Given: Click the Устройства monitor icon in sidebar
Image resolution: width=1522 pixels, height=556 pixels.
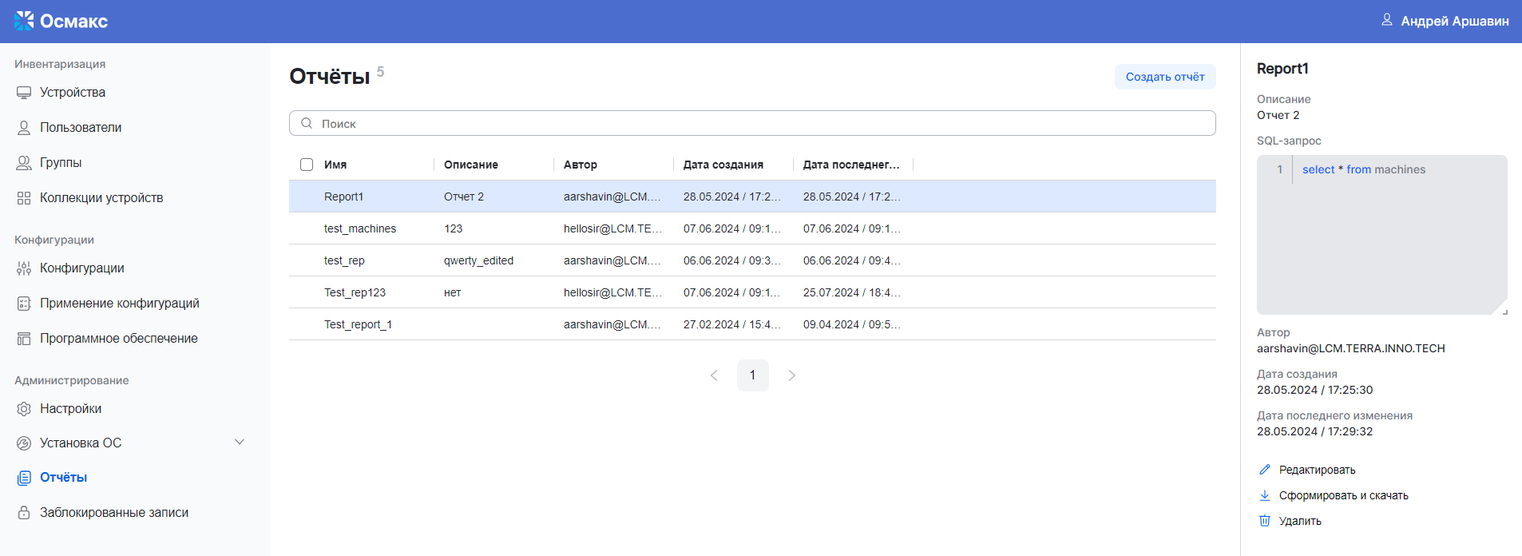Looking at the screenshot, I should point(24,93).
